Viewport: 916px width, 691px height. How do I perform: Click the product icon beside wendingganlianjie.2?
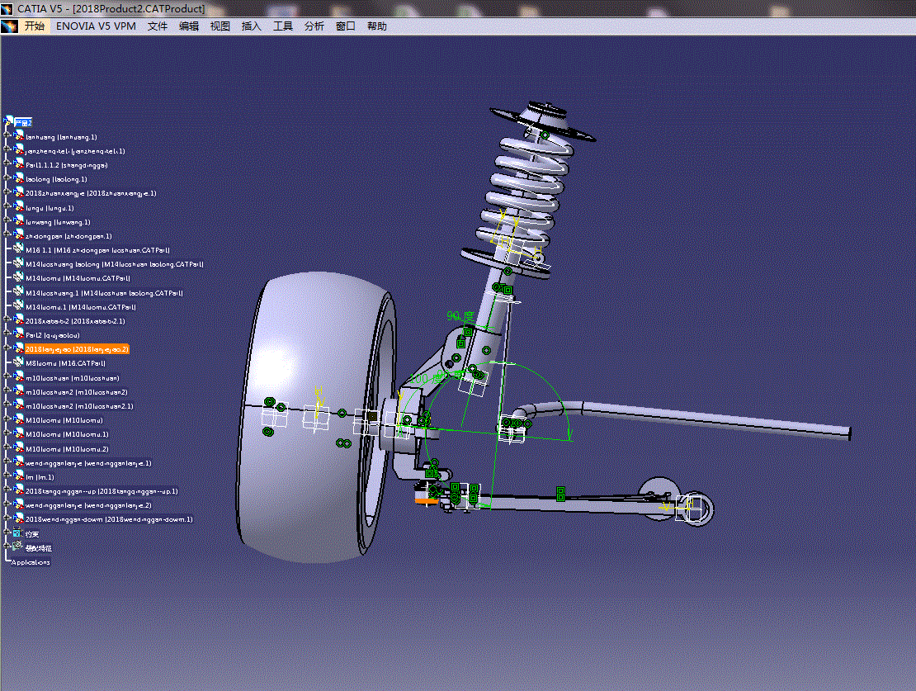point(19,504)
